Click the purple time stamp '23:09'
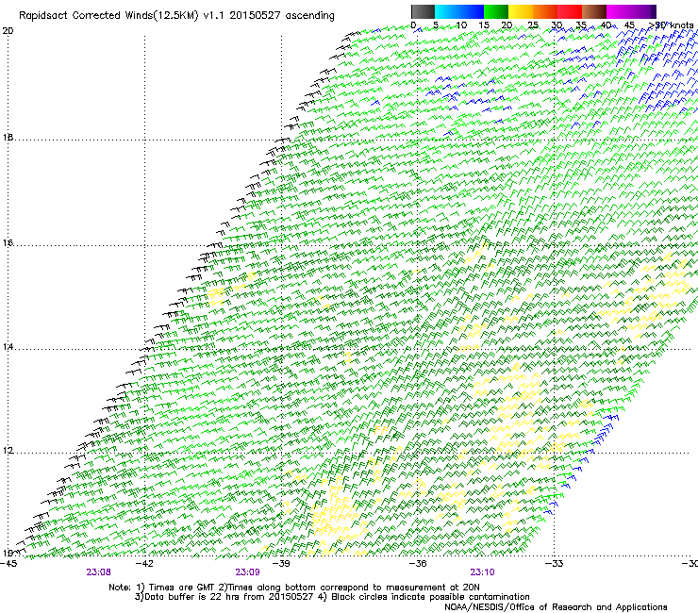The width and height of the screenshot is (698, 613). pos(247,572)
